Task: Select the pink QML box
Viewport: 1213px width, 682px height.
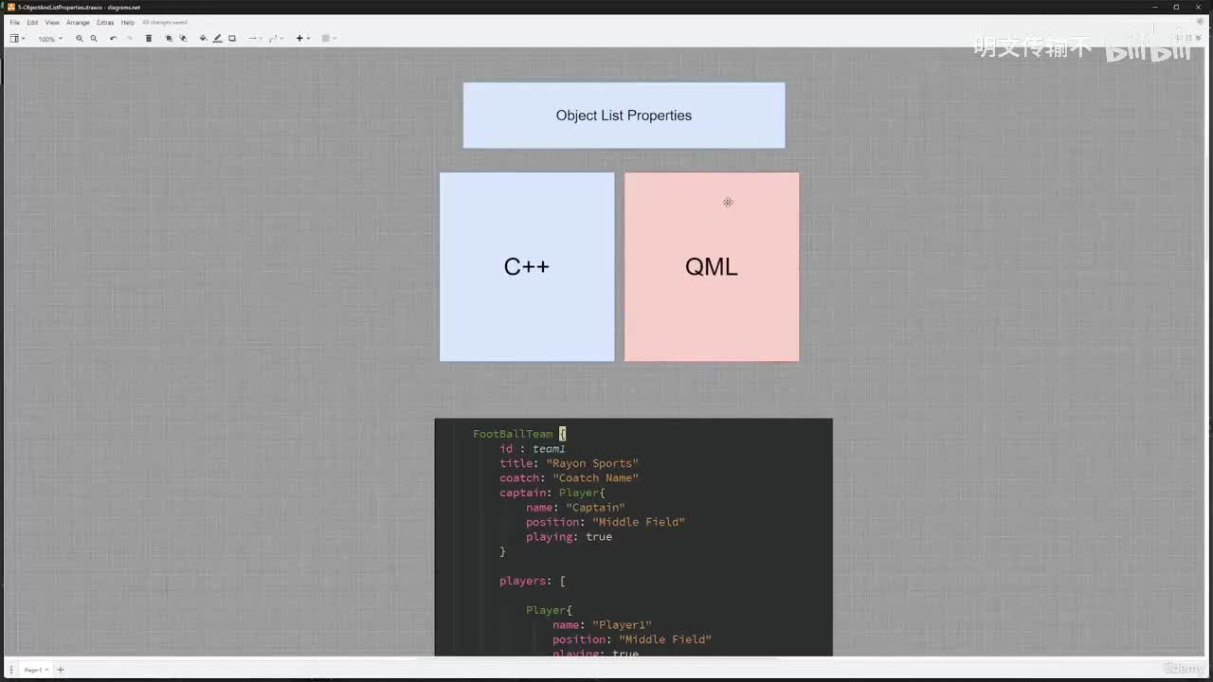Action: (712, 266)
